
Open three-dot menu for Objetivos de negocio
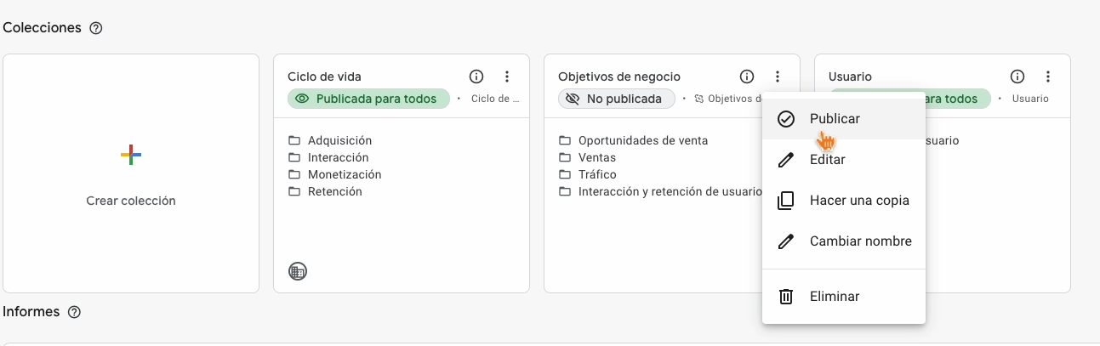[778, 77]
